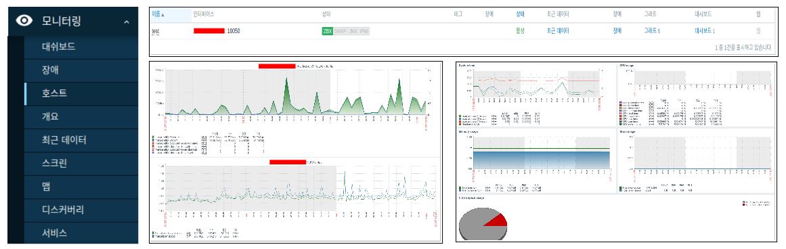Go to 디스커버리 in the sidebar
Viewport: 786px width, 249px height.
(x=63, y=210)
